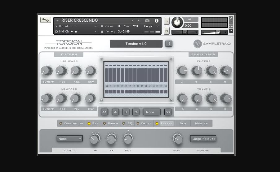This screenshot has height=172, width=280.
Task: Go to next instrument preset arrow
Action: (139, 21)
